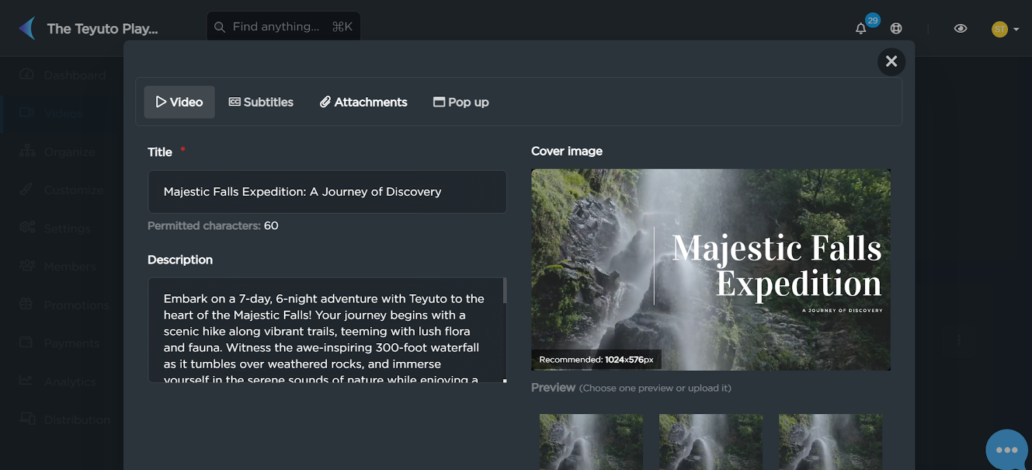Select the first preview thumbnail
This screenshot has height=470, width=1032.
click(x=591, y=442)
